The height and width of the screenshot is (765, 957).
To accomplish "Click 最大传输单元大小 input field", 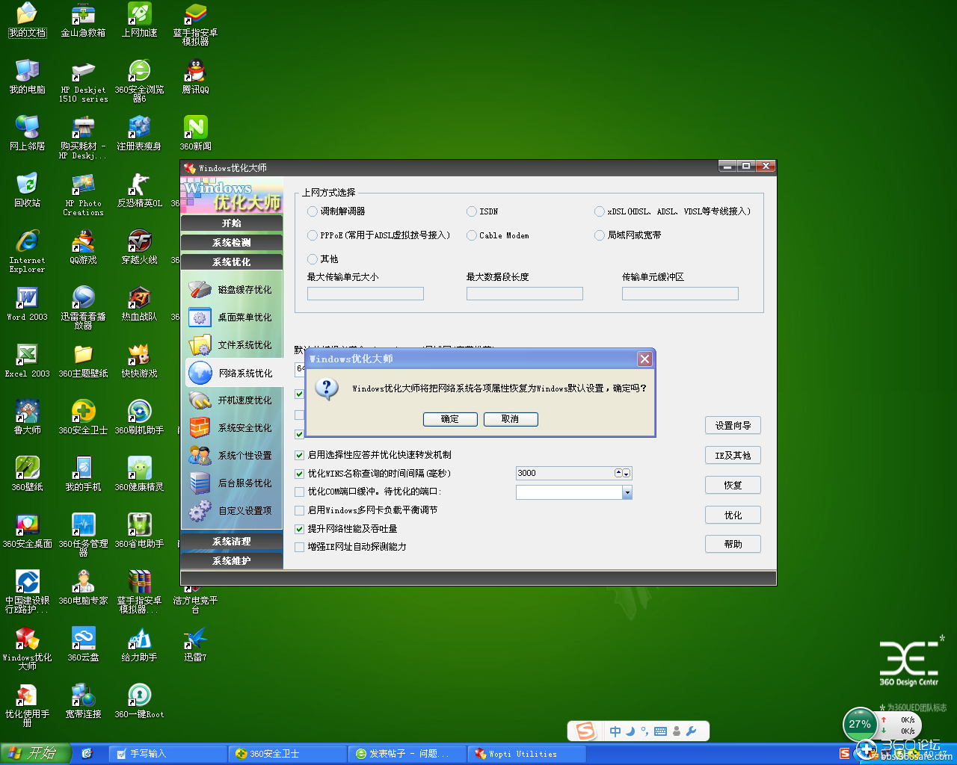I will point(366,294).
